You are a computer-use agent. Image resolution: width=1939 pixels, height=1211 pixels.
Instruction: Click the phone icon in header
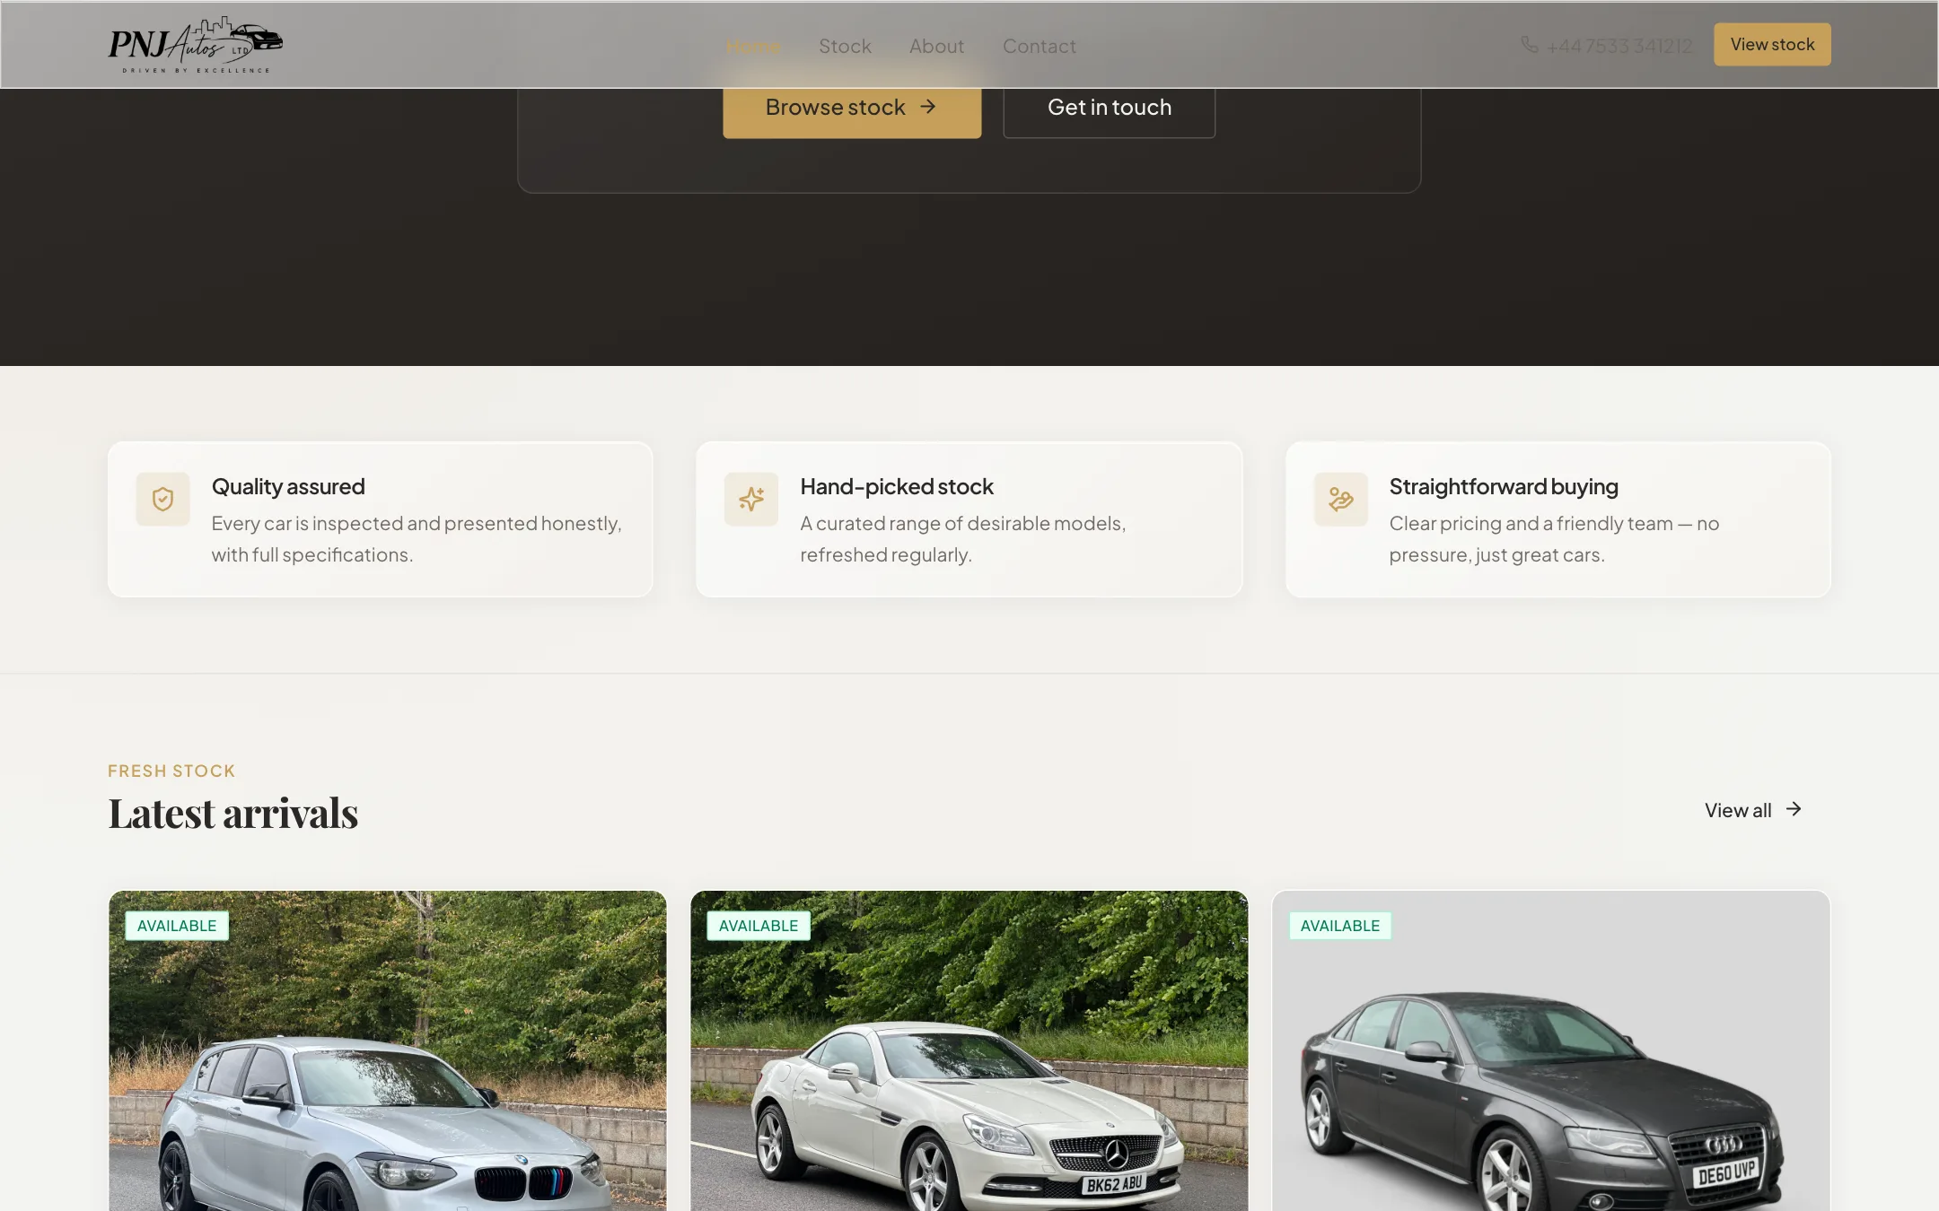point(1530,45)
